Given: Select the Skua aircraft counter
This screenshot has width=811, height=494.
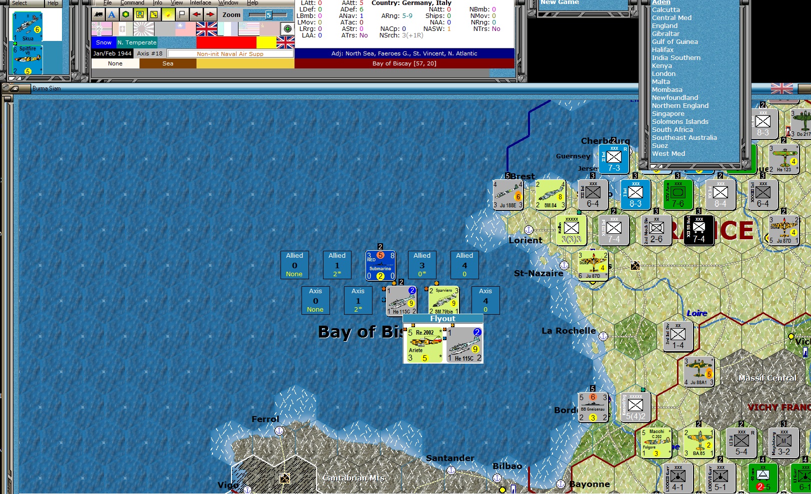Looking at the screenshot, I should 27,27.
